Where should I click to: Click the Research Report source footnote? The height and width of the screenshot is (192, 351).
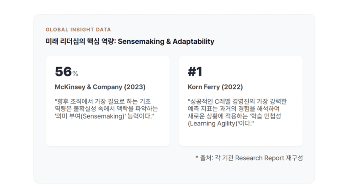click(x=249, y=158)
